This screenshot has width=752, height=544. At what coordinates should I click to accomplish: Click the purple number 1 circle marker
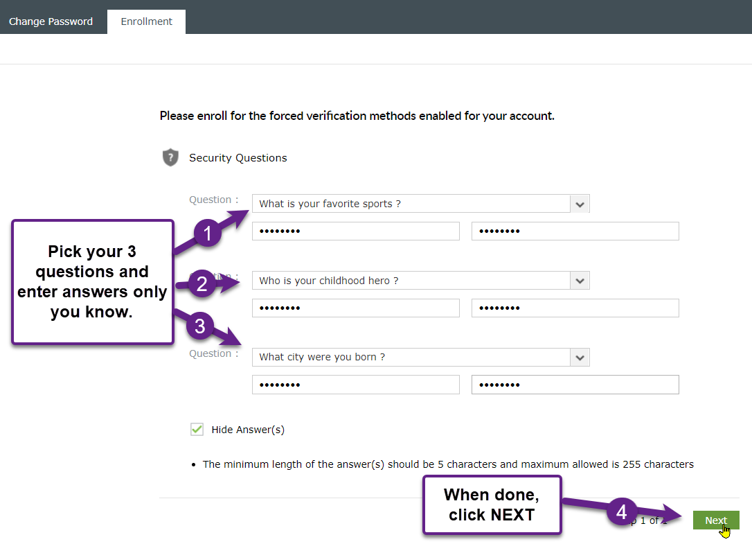point(207,233)
